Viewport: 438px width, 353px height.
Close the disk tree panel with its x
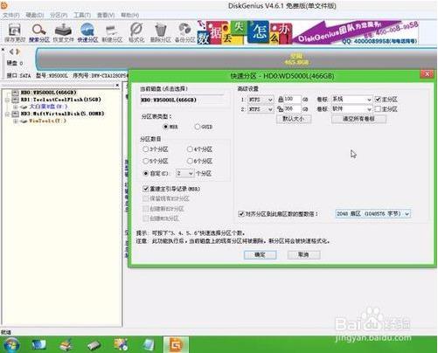pos(117,85)
